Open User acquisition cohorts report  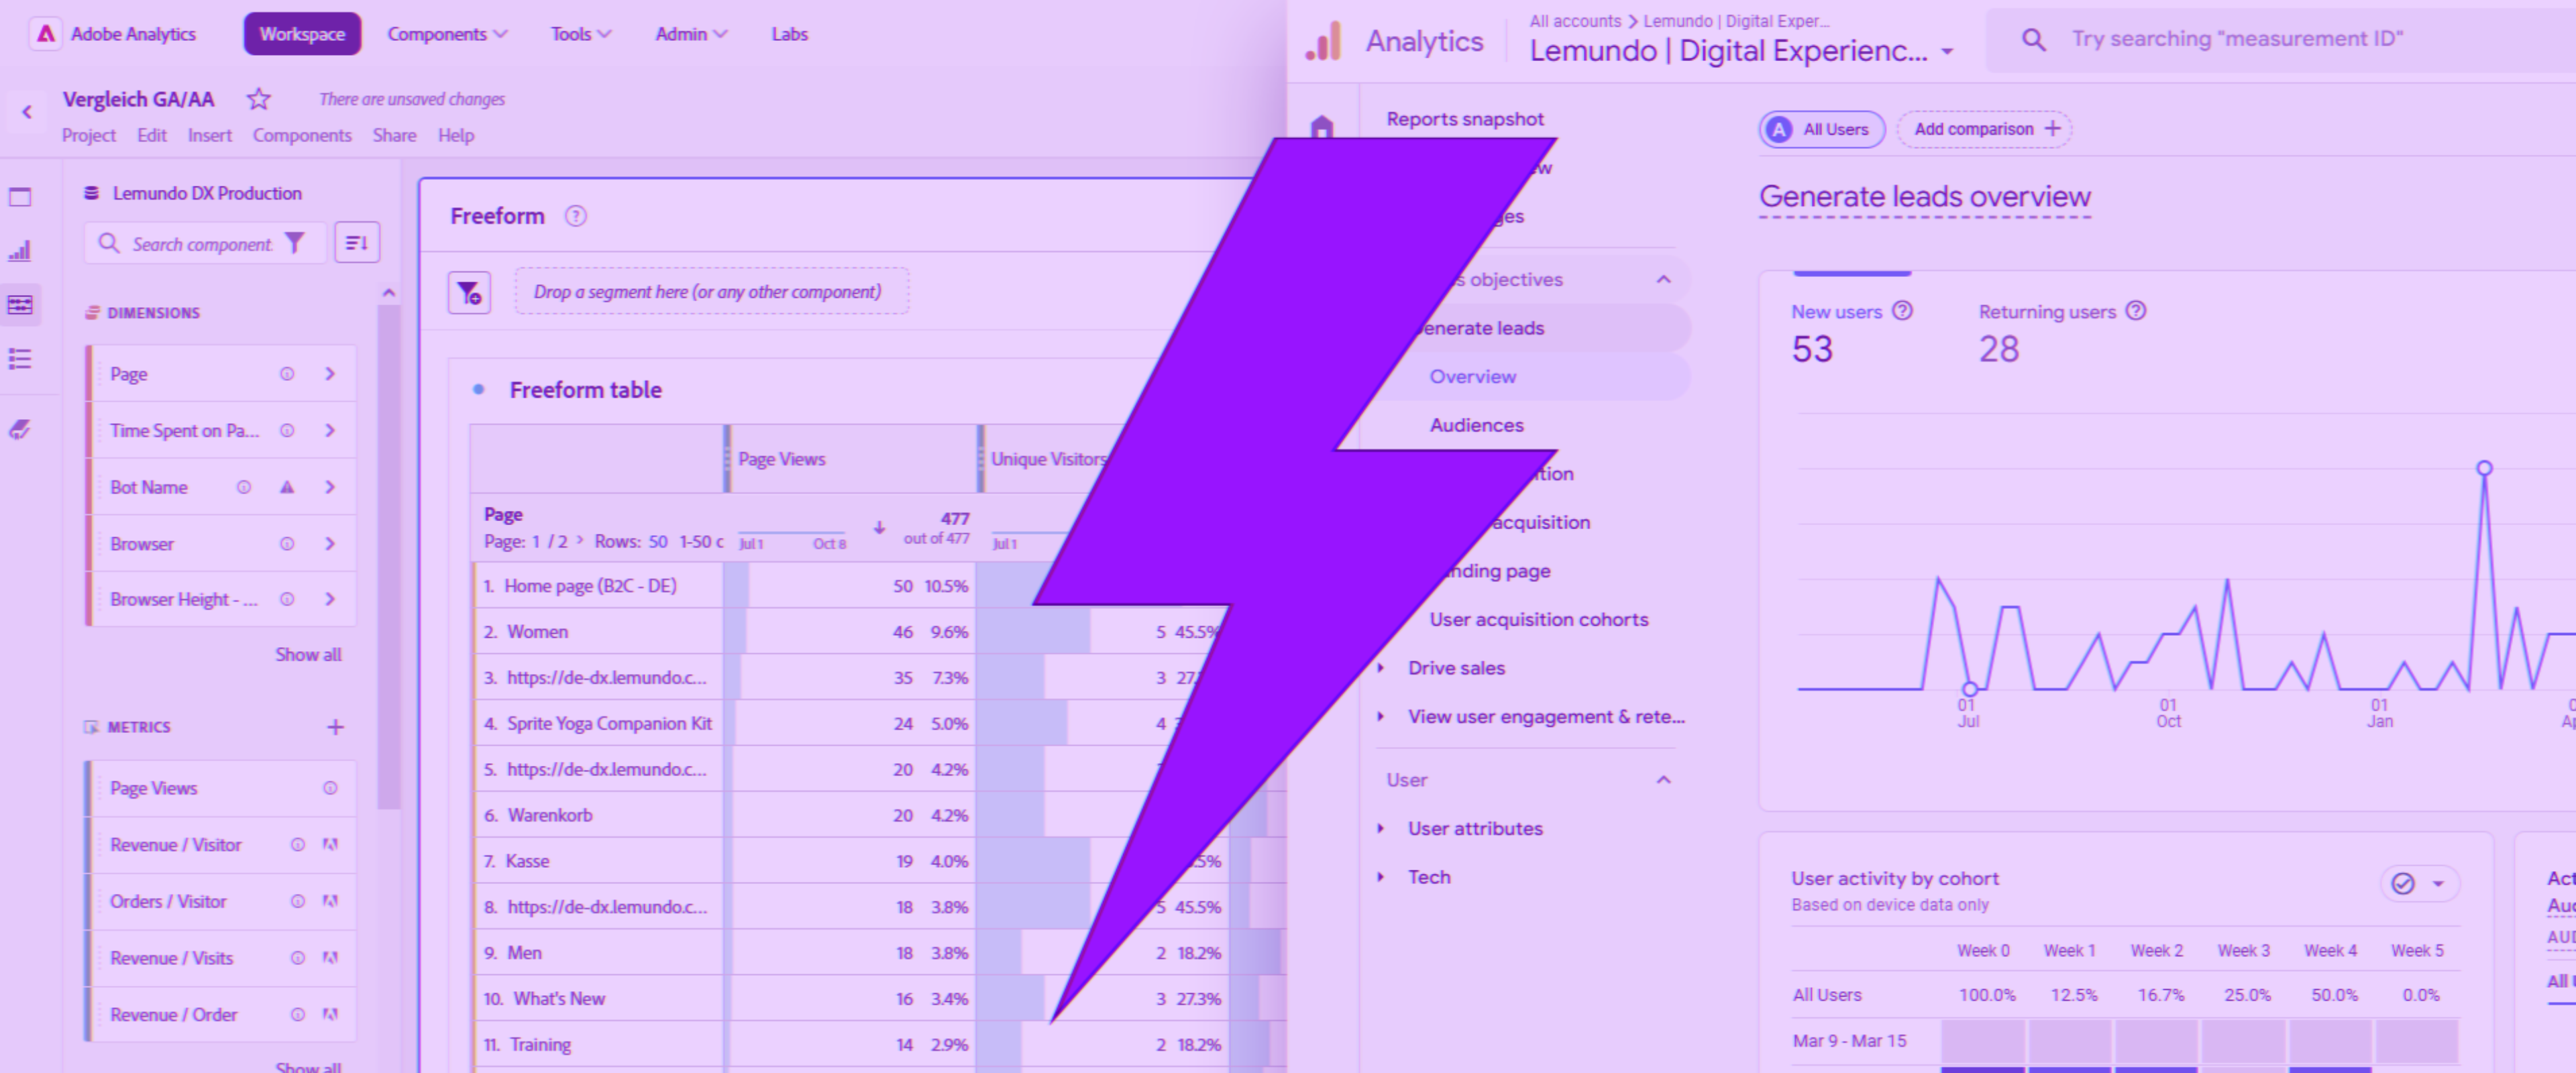pyautogui.click(x=1539, y=619)
